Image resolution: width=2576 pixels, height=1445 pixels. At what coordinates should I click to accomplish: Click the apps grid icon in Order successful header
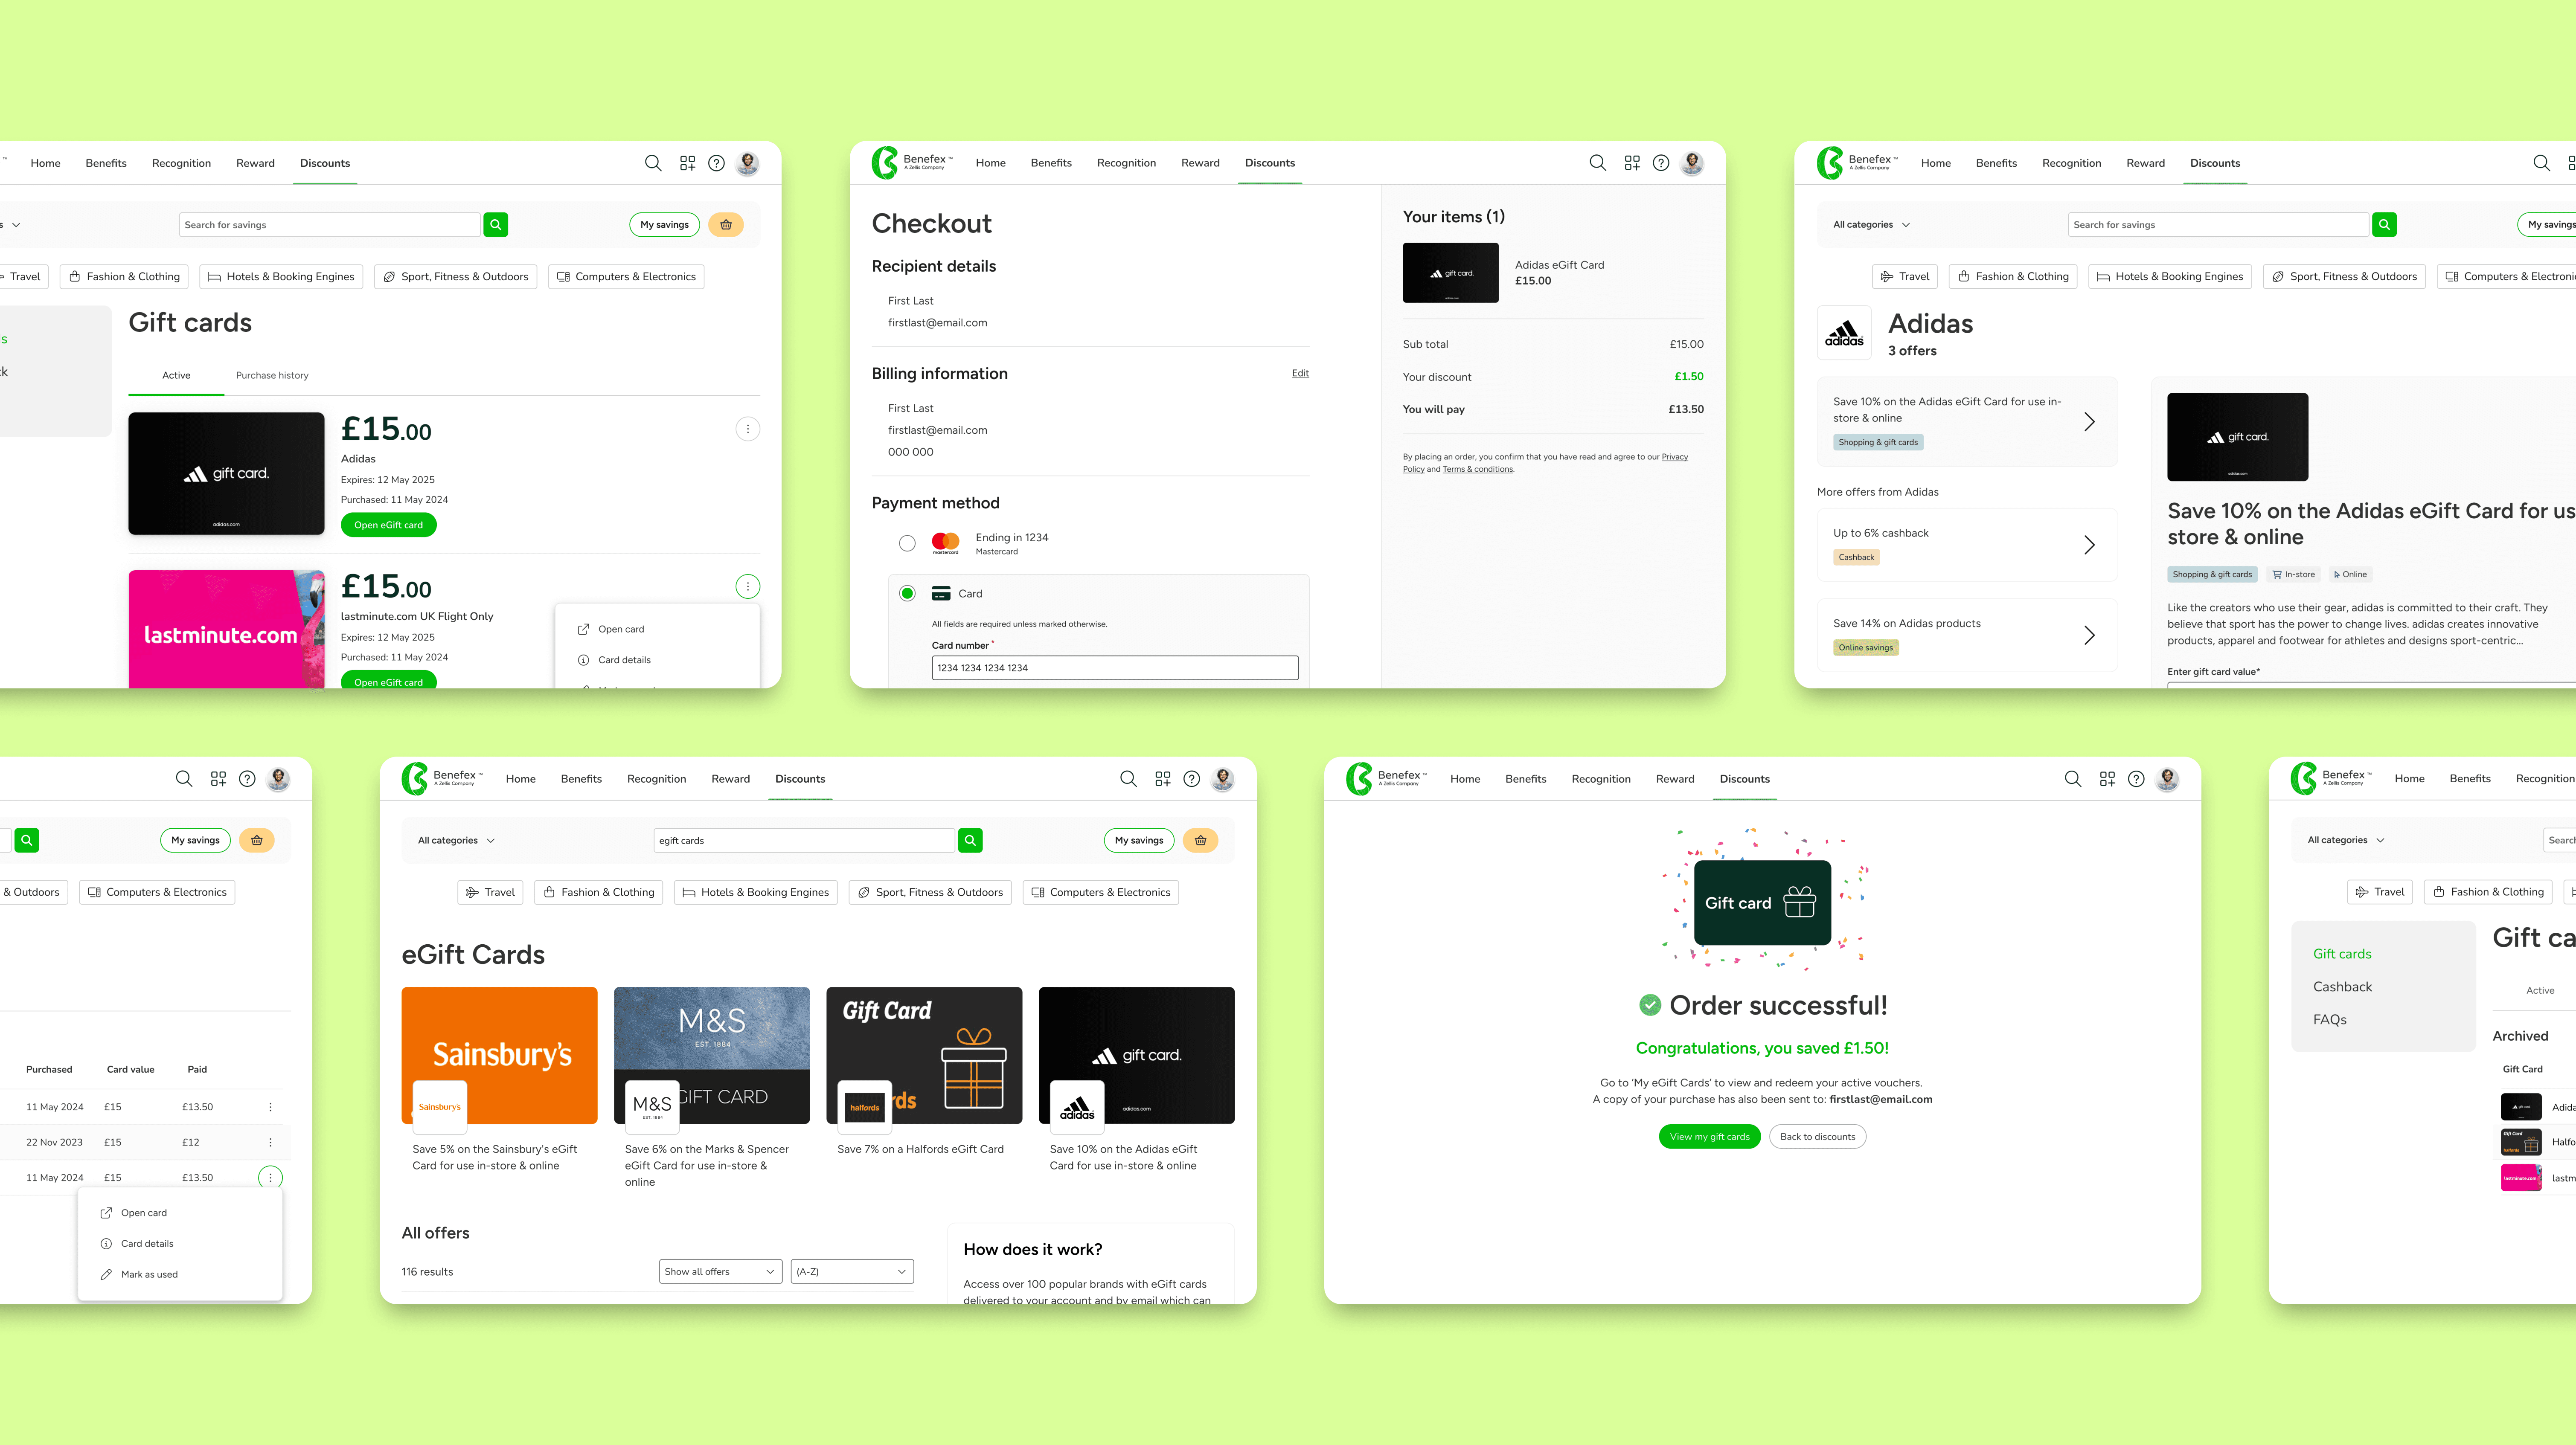tap(2107, 779)
